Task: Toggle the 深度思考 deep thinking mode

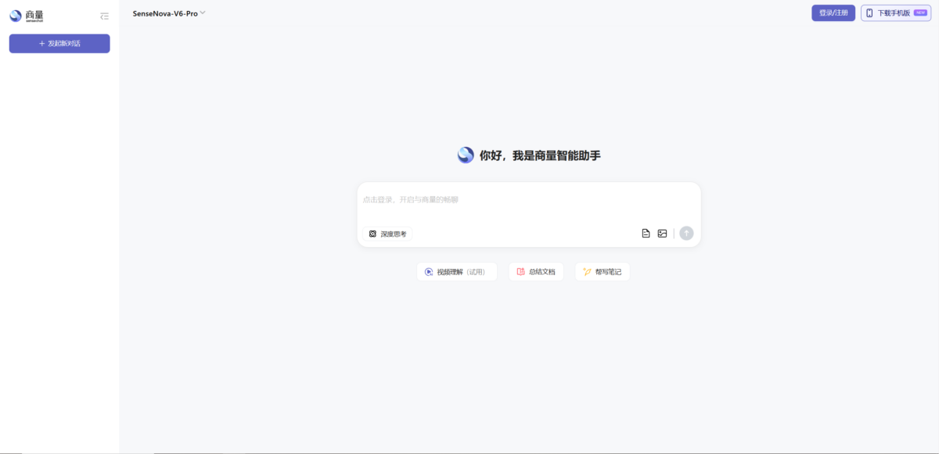Action: pos(387,234)
